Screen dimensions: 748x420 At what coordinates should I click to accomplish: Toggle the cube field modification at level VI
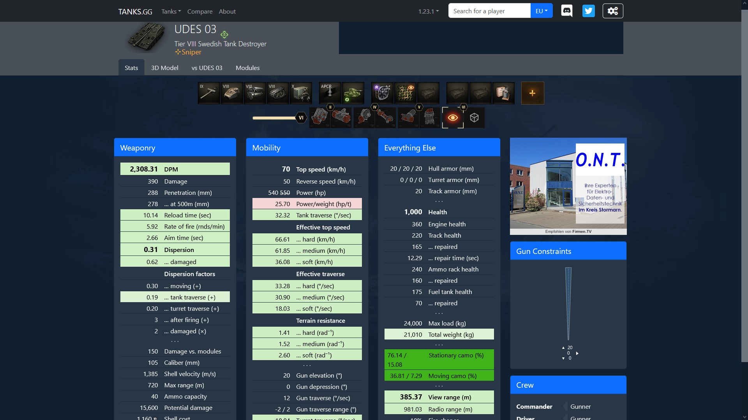click(x=474, y=117)
